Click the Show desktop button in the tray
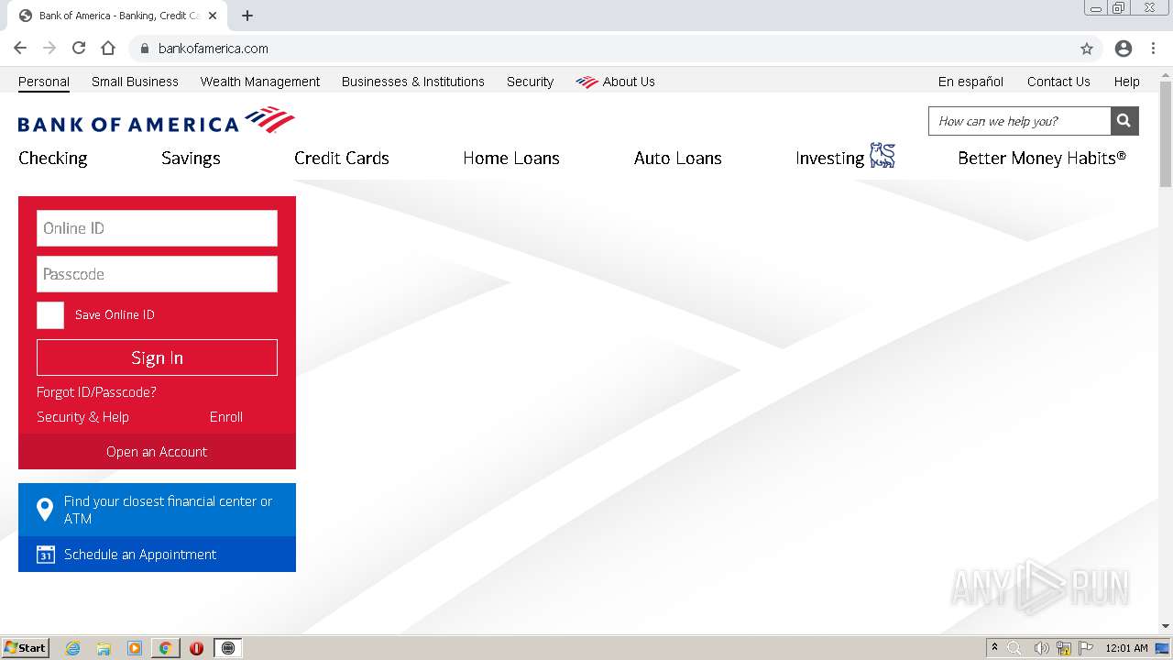The image size is (1173, 660). pyautogui.click(x=1163, y=648)
